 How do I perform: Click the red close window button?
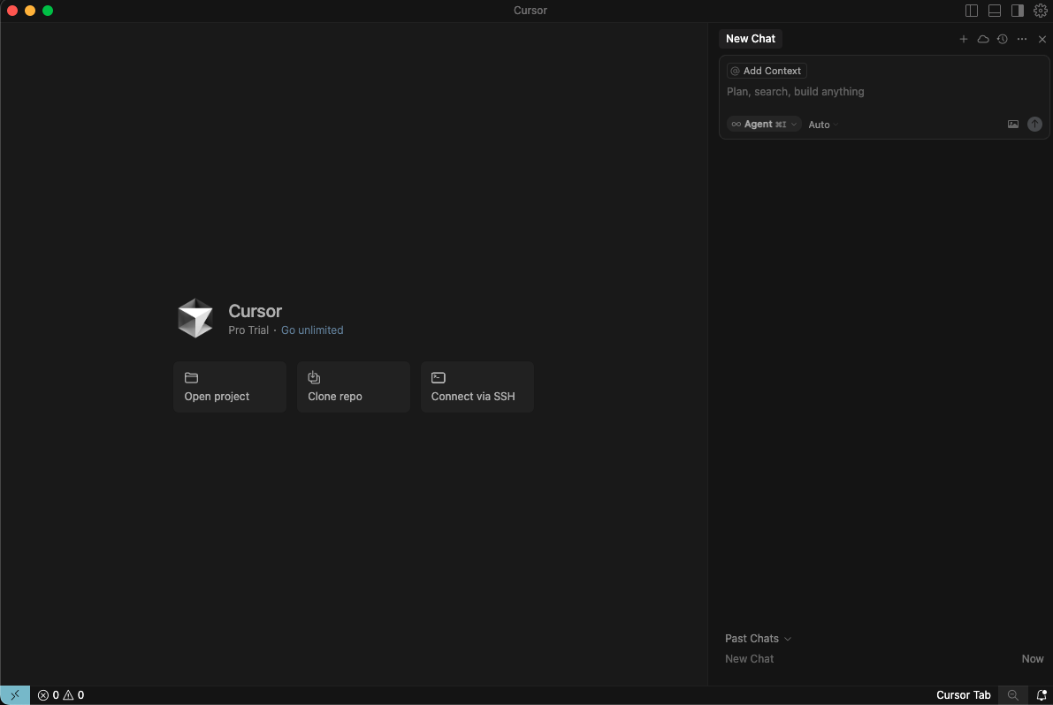[12, 11]
